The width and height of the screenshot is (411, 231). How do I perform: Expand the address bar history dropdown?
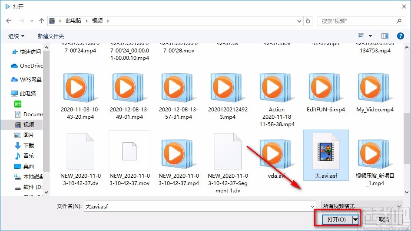(299, 21)
